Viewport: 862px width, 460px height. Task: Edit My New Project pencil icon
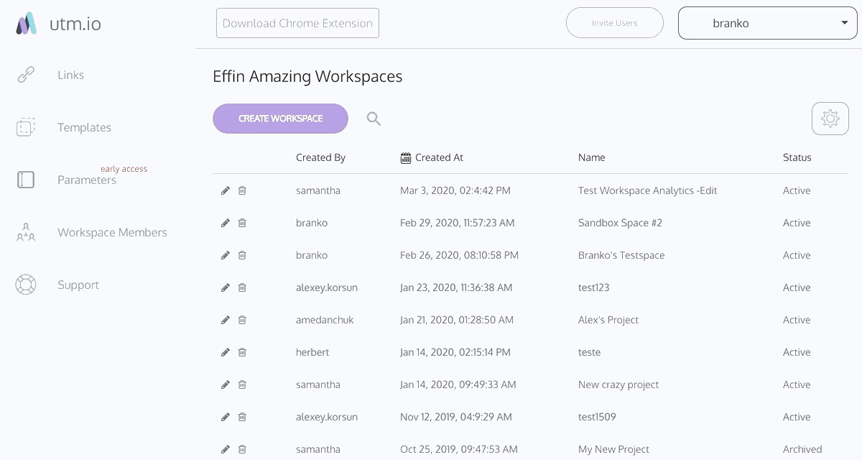coord(226,449)
